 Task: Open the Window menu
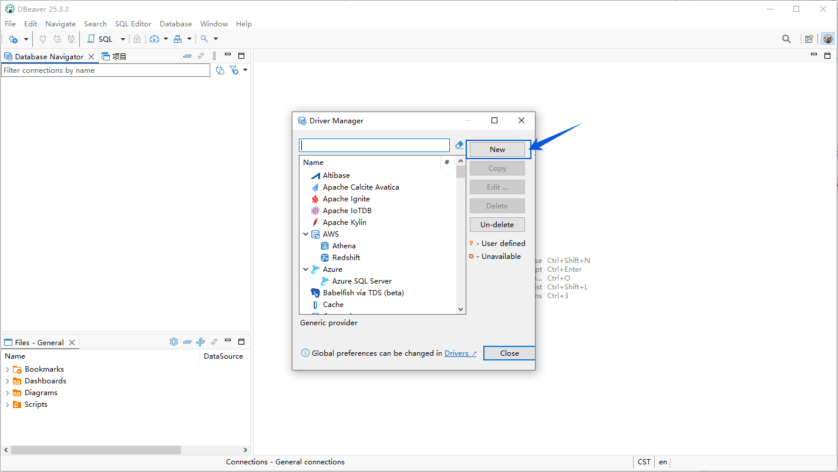tap(214, 24)
